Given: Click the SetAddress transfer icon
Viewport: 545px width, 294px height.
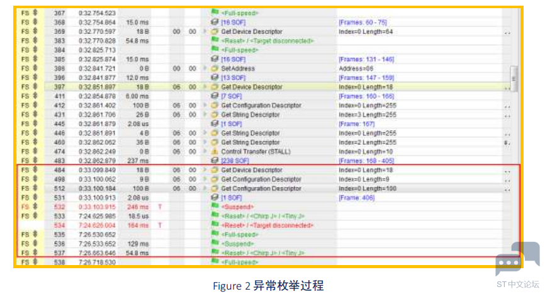Looking at the screenshot, I should pos(215,68).
